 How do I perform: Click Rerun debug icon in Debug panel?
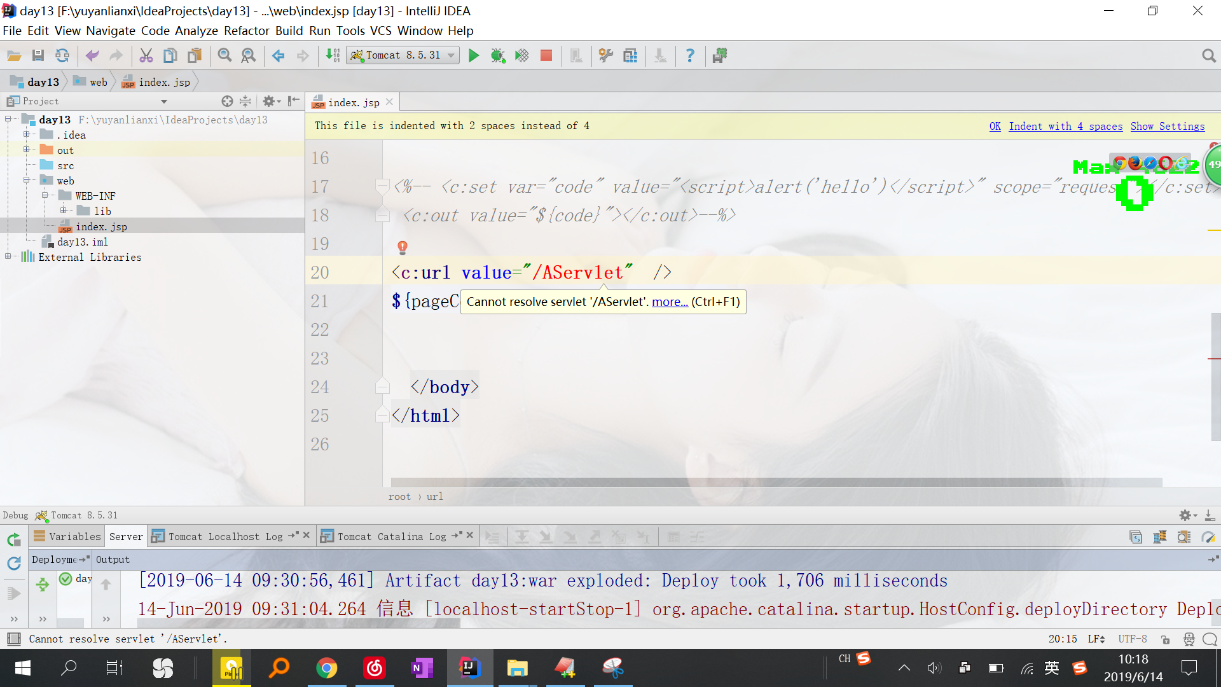(14, 539)
